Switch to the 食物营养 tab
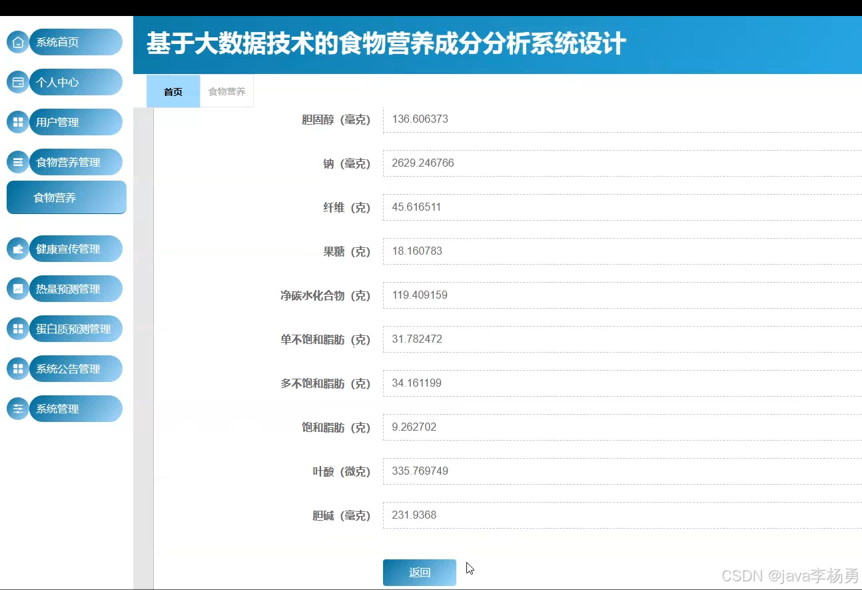The width and height of the screenshot is (862, 590). click(x=226, y=91)
